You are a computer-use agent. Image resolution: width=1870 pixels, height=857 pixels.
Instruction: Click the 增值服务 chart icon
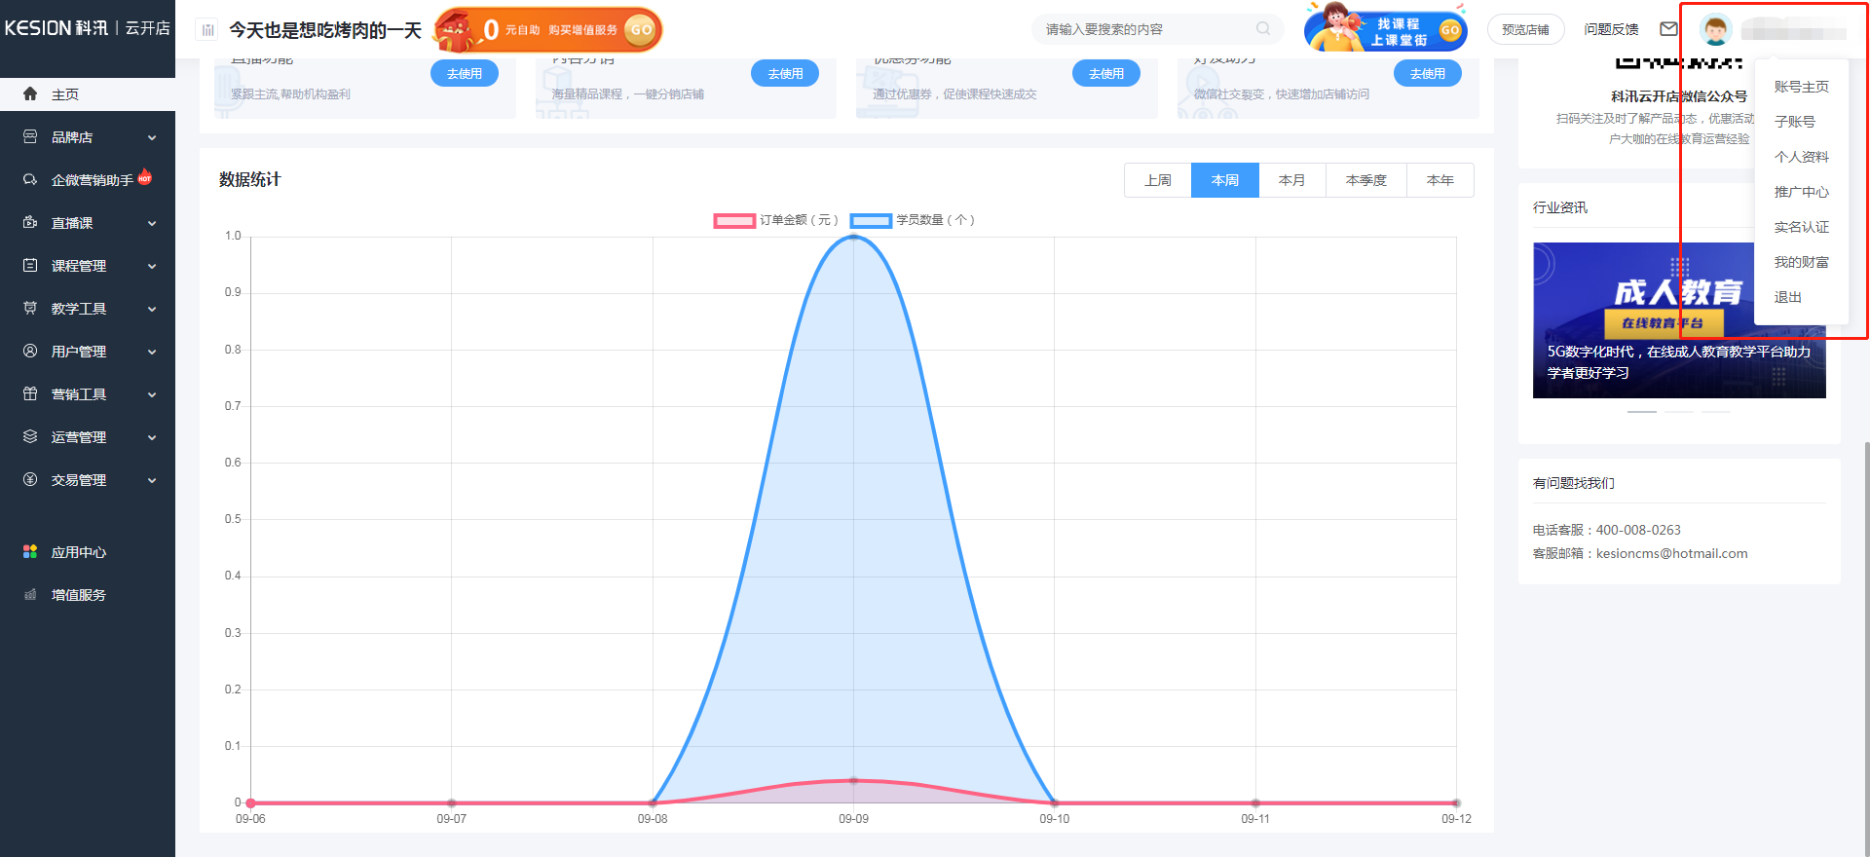click(30, 595)
